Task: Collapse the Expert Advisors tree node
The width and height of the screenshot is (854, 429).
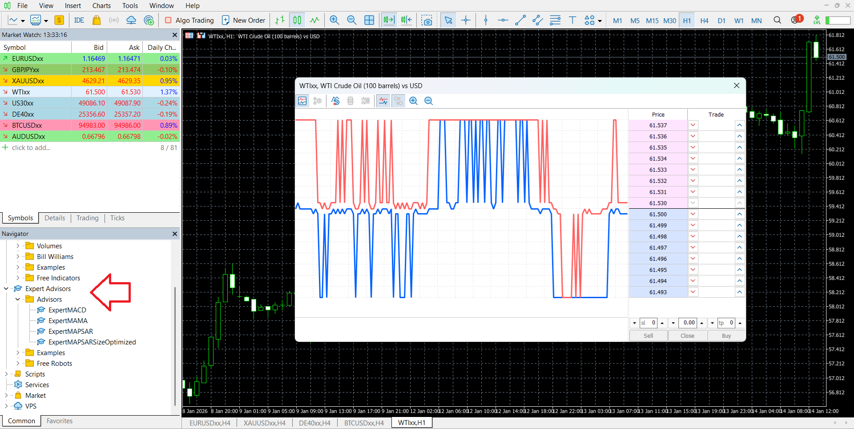Action: pyautogui.click(x=6, y=289)
